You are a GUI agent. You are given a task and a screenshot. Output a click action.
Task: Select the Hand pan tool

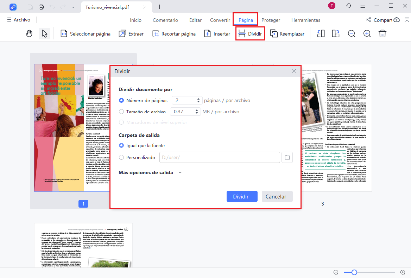pos(29,33)
